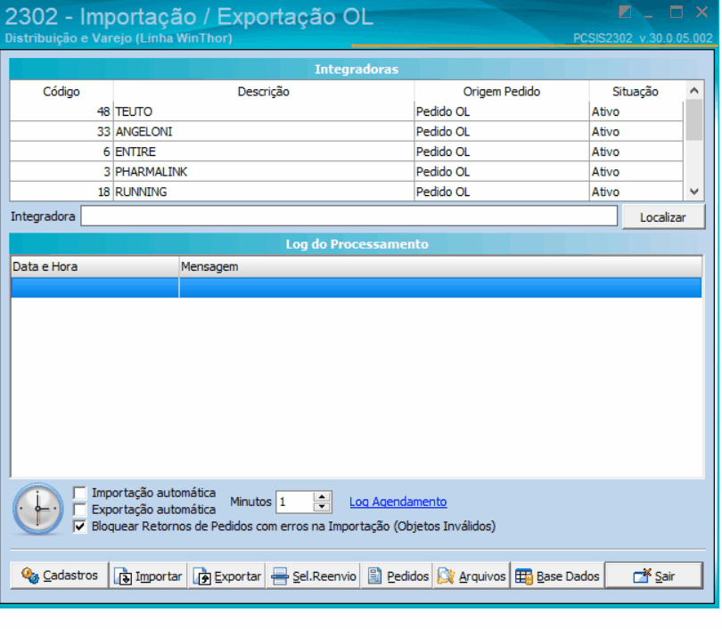Click the Pedidos button label
This screenshot has height=629, width=722.
pyautogui.click(x=407, y=576)
